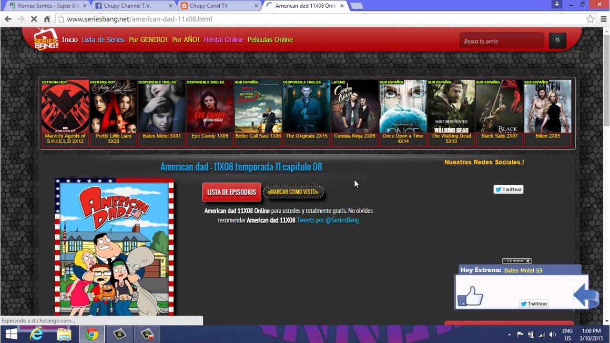
Task: Open the Tweets por @SeriesBang link
Action: pyautogui.click(x=328, y=220)
